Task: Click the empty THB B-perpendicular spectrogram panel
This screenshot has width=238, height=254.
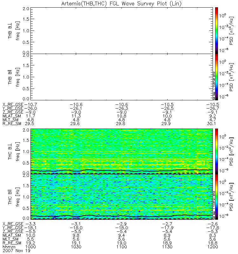Action: click(122, 30)
